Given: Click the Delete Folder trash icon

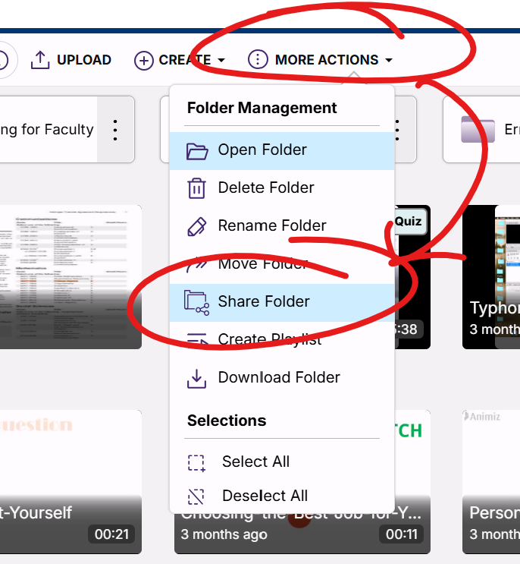Looking at the screenshot, I should coord(196,188).
